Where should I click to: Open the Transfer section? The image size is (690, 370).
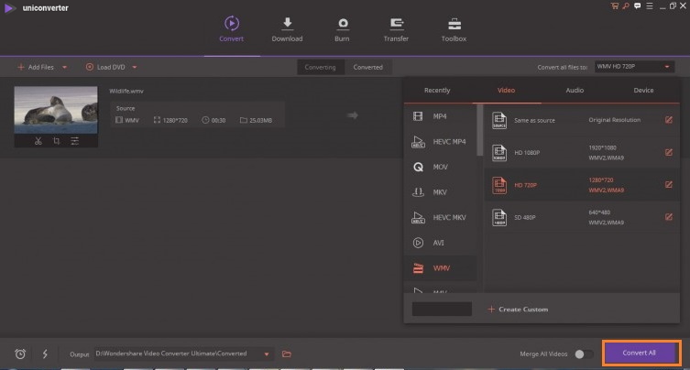[396, 29]
